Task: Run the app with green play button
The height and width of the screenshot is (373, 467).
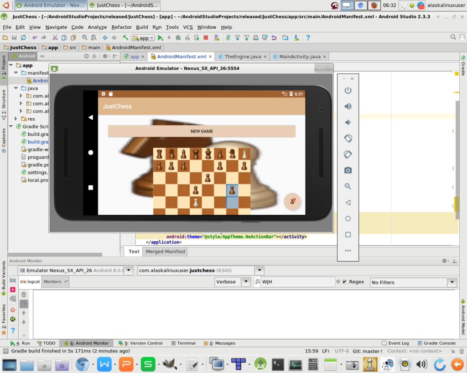Action: point(160,38)
